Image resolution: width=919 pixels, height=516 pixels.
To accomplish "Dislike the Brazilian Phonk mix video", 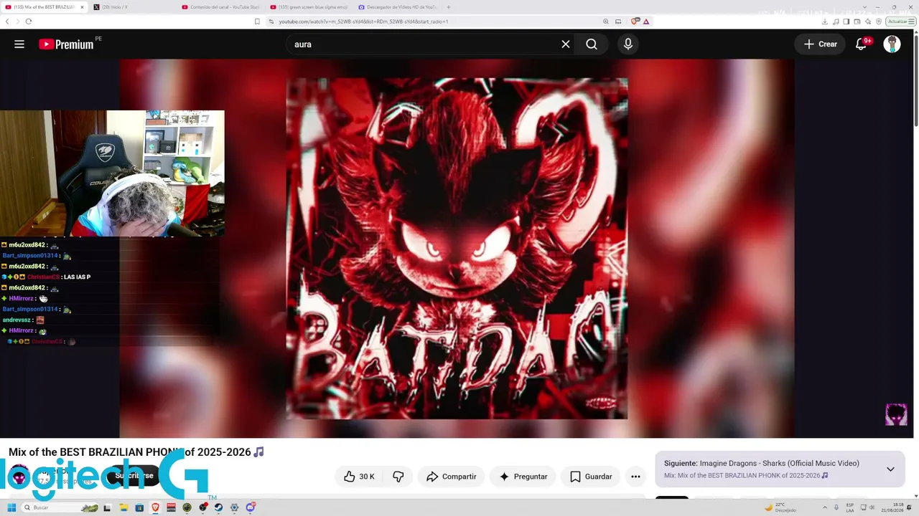I will point(398,477).
